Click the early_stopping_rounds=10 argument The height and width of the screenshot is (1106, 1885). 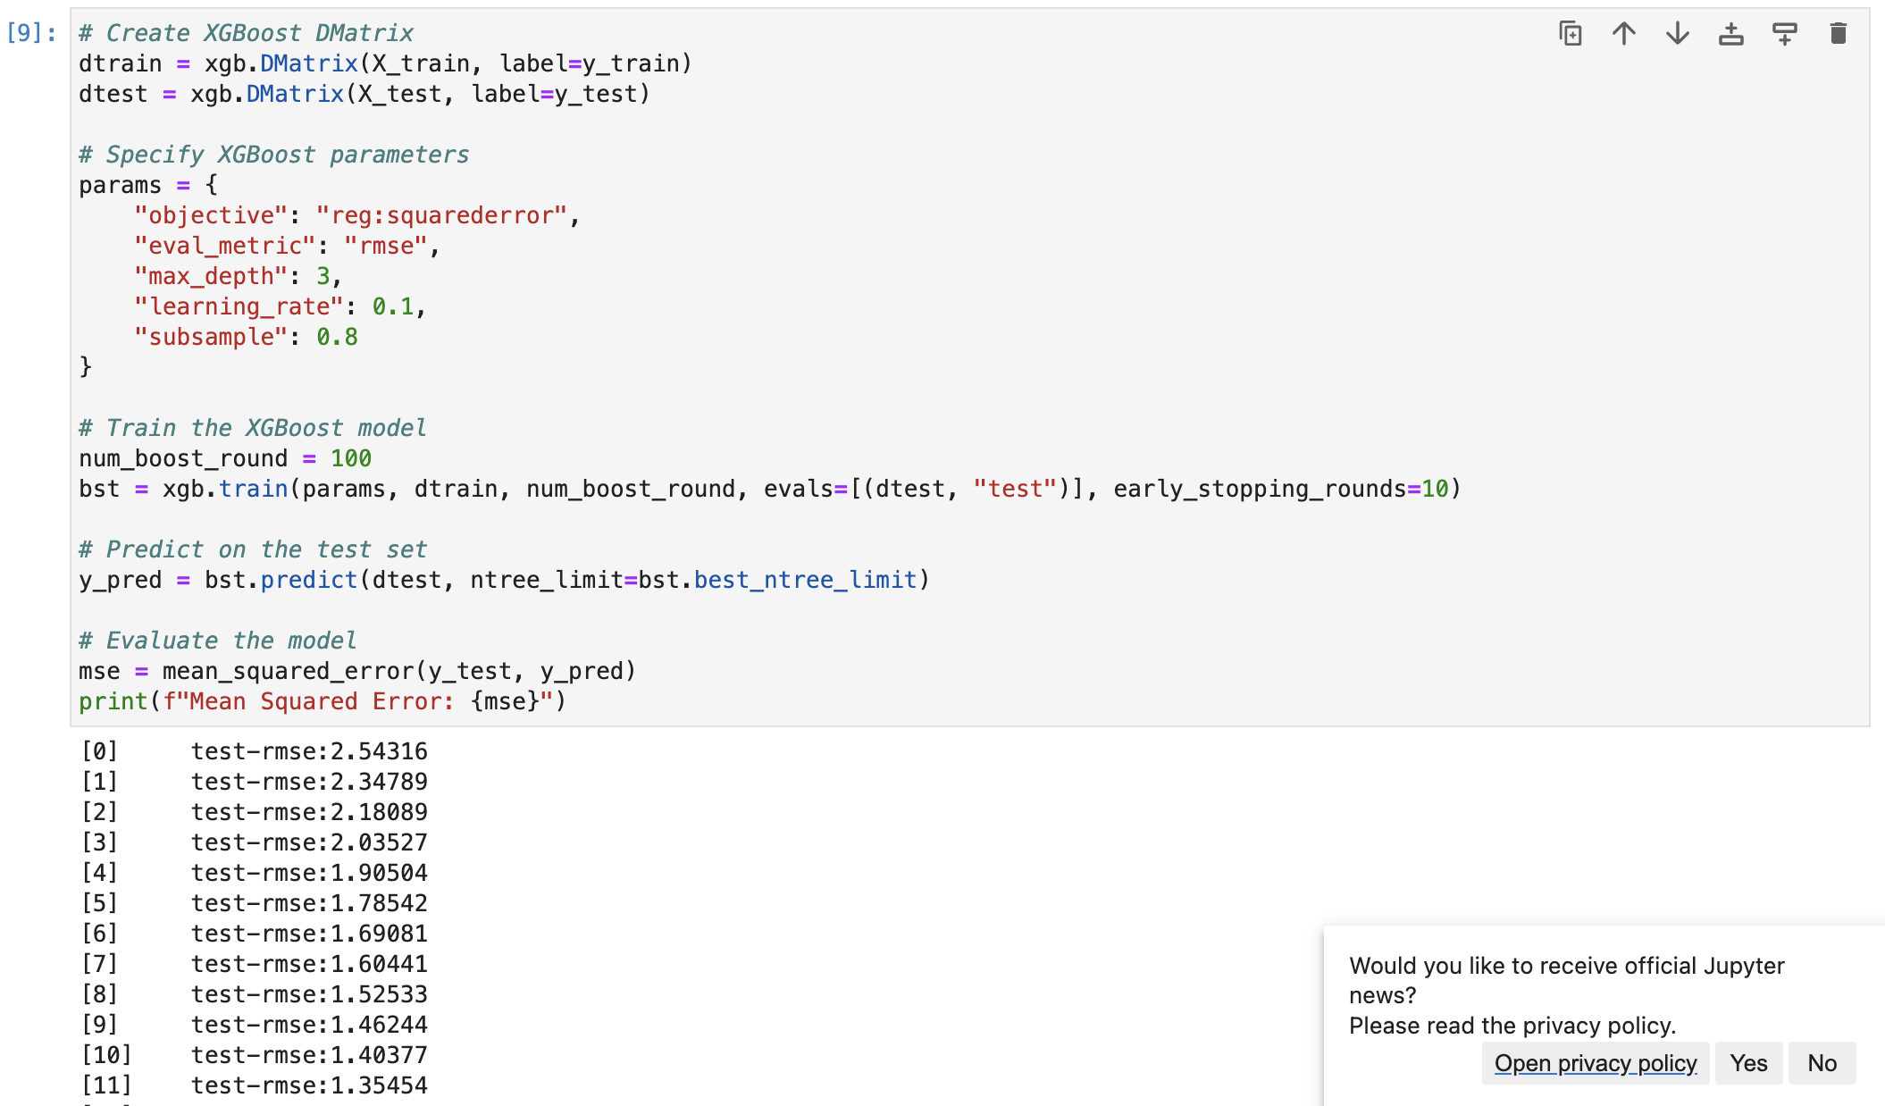(1281, 489)
